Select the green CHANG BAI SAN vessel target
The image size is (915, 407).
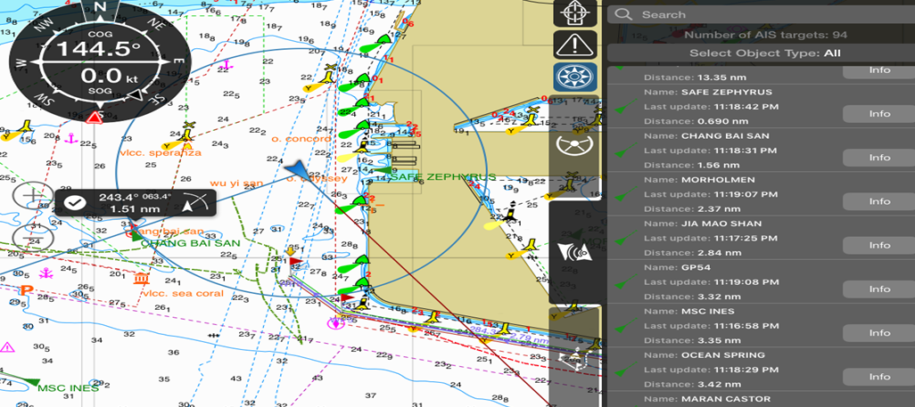click(x=136, y=236)
